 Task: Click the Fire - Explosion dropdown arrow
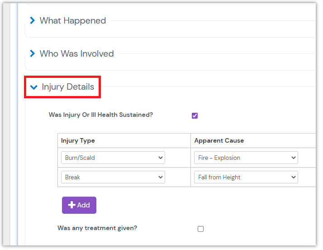[x=293, y=158]
